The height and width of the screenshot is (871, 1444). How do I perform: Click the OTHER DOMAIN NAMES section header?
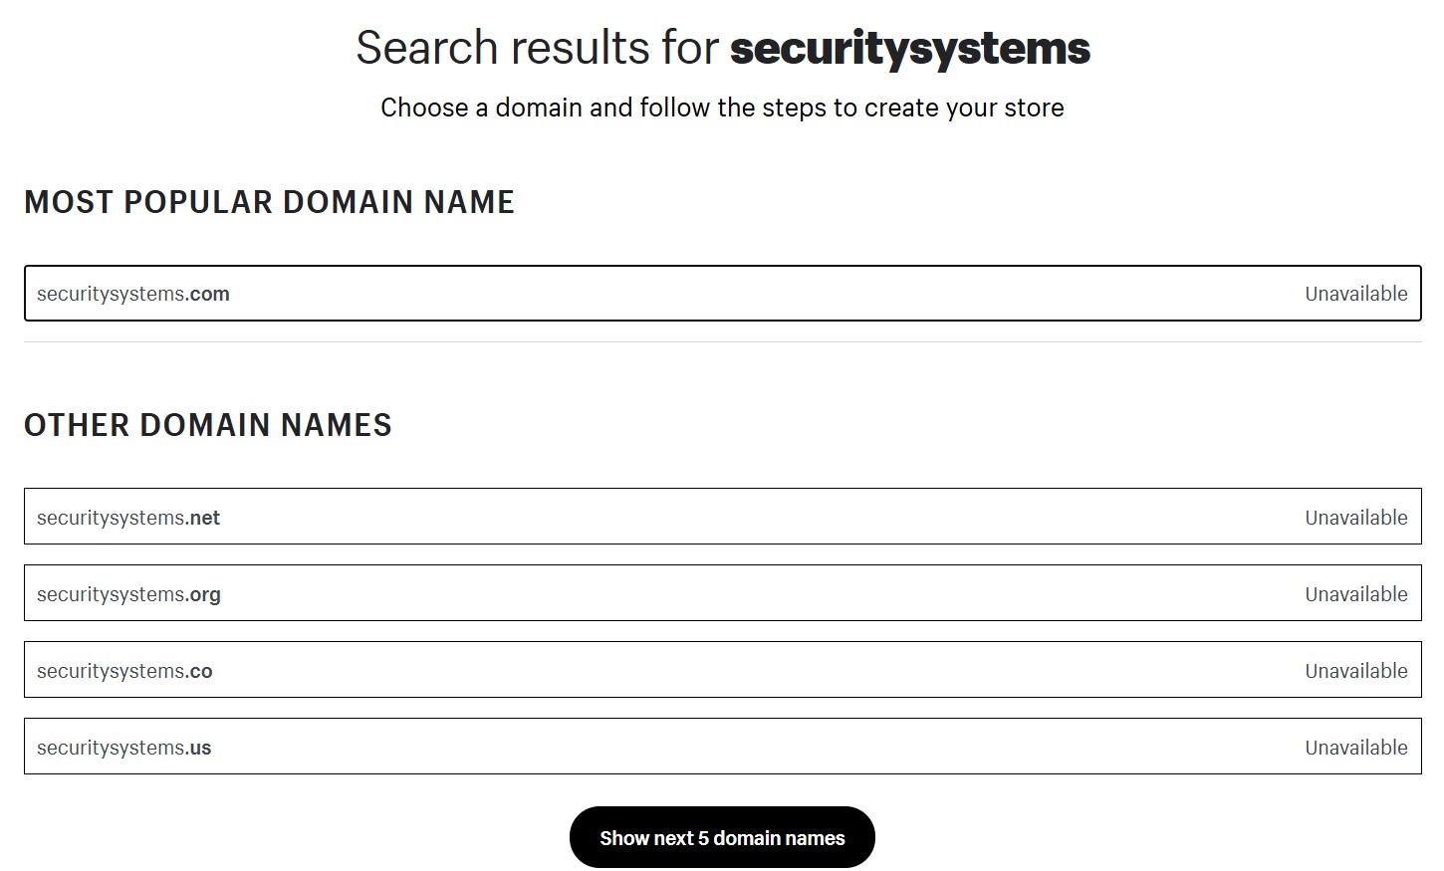(207, 425)
